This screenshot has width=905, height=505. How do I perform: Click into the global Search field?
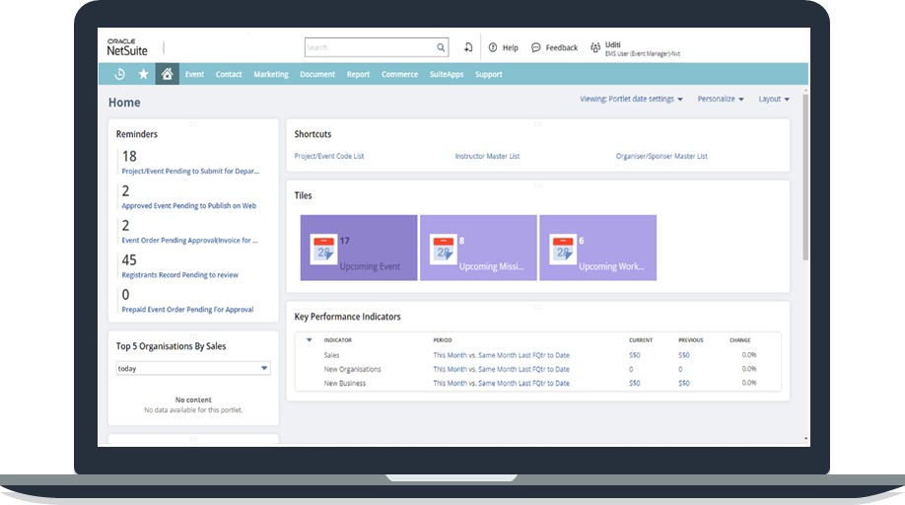point(370,47)
